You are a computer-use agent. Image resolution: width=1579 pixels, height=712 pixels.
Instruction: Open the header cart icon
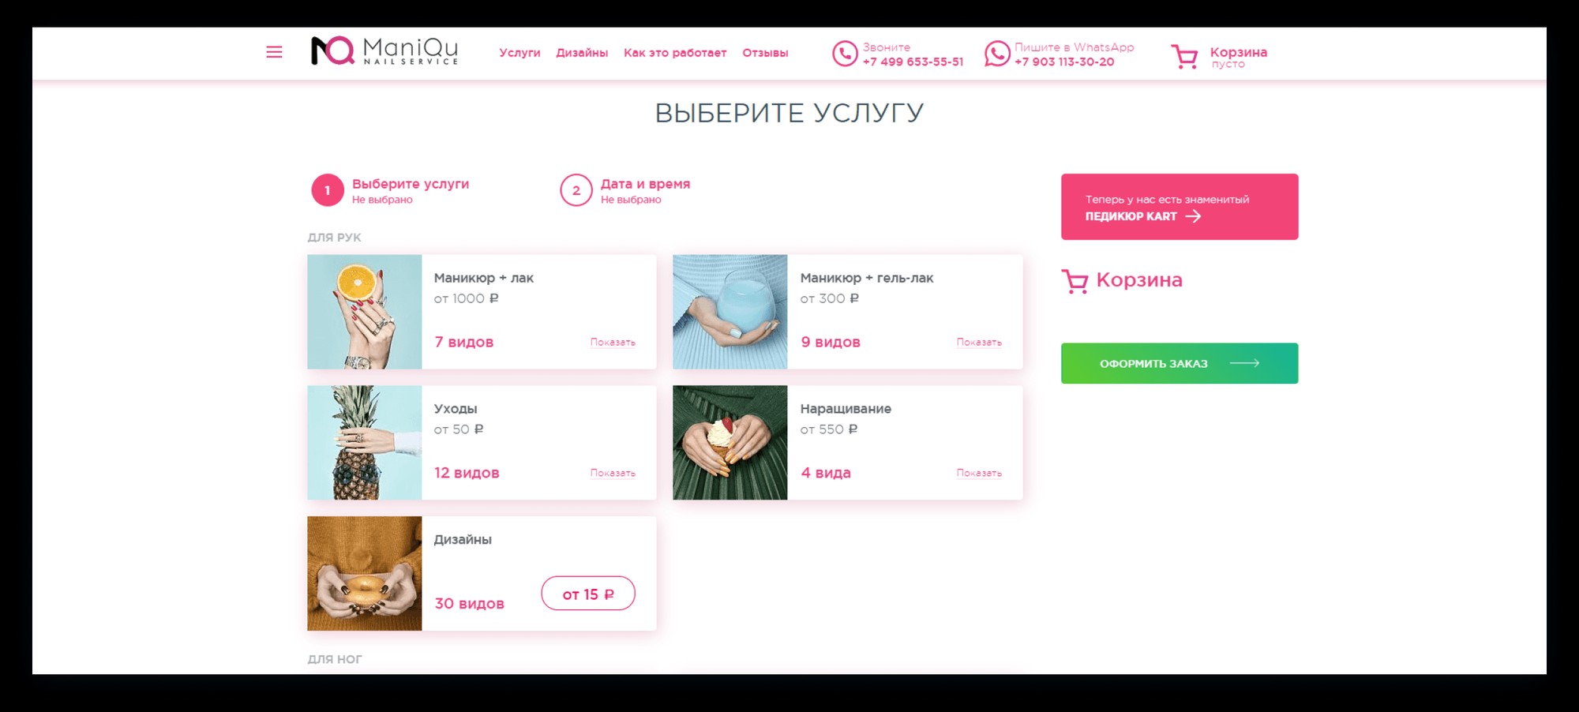click(1184, 56)
